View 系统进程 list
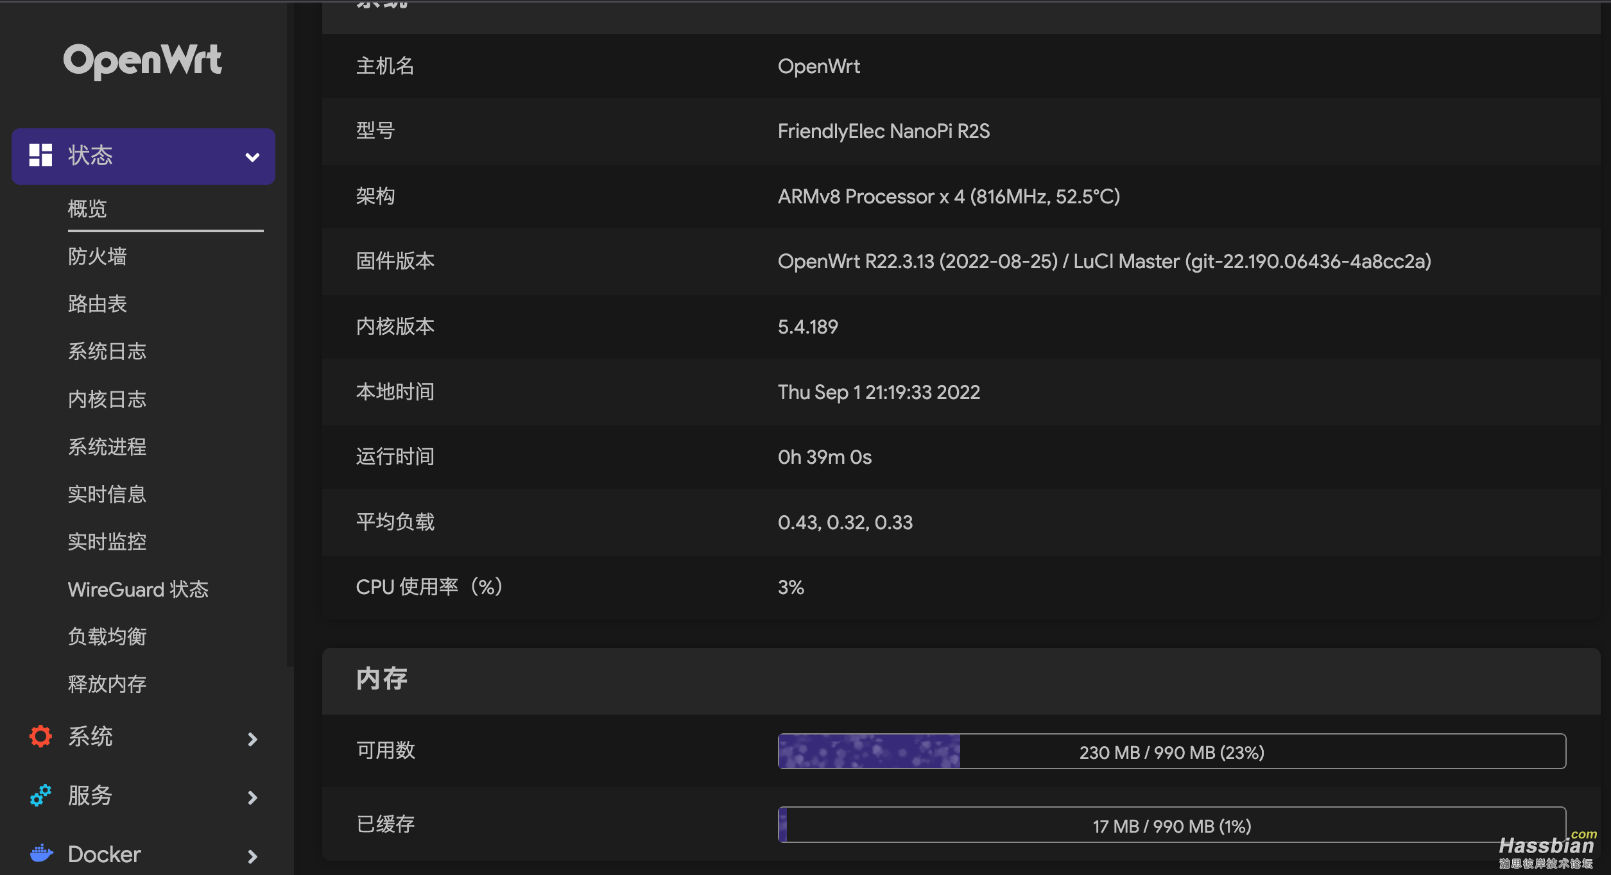Screen dimensions: 1611x875 pyautogui.click(x=107, y=446)
